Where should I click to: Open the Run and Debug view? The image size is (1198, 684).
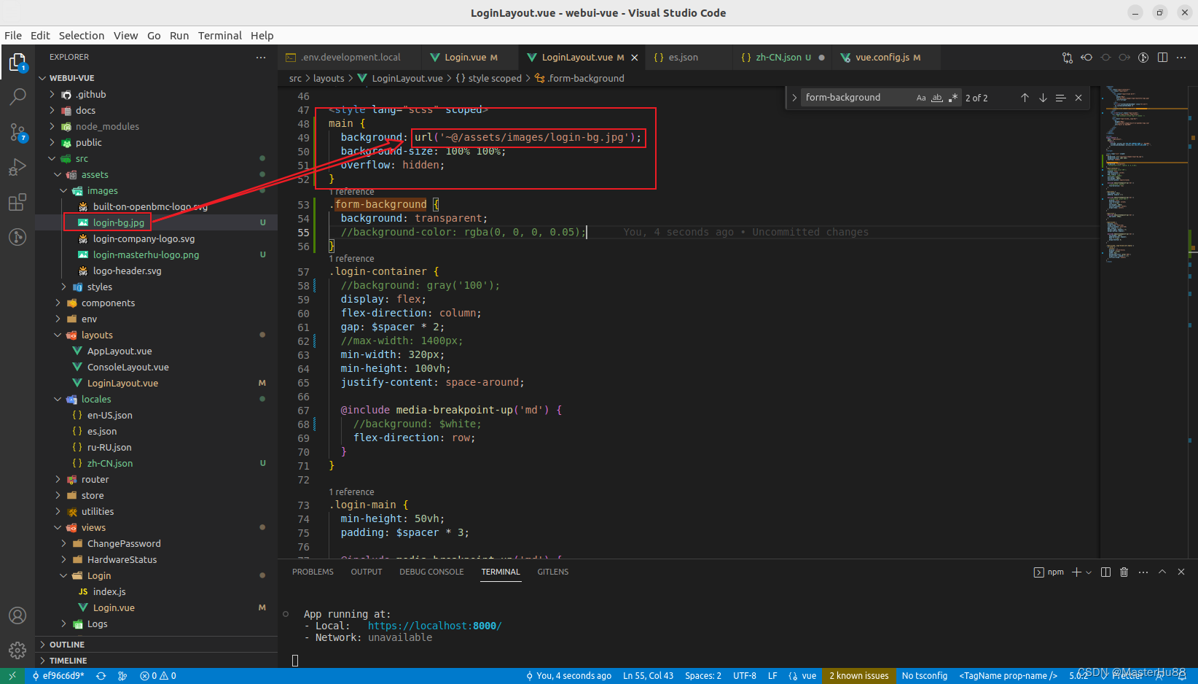coord(17,167)
